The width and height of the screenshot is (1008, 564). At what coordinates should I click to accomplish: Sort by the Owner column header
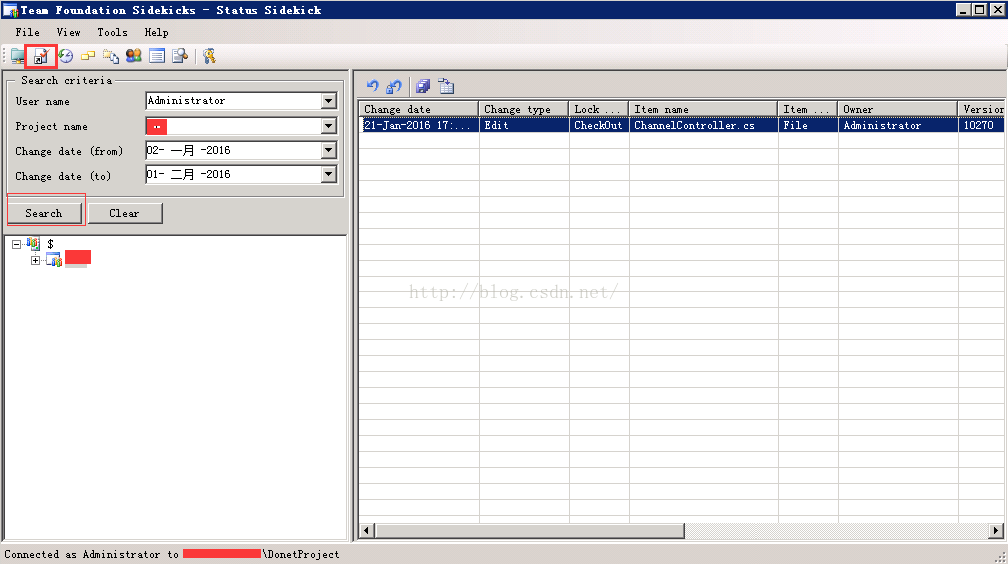point(898,109)
